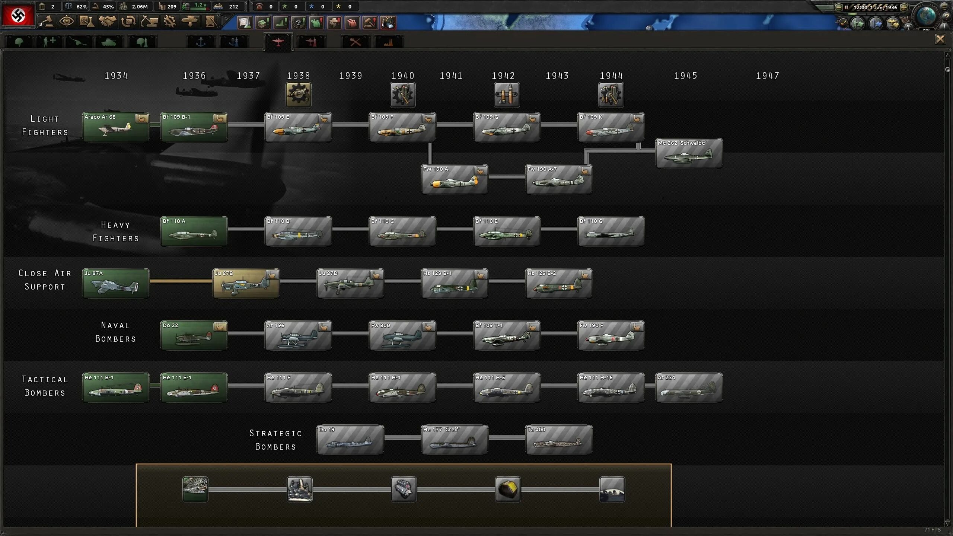Viewport: 953px width, 536px height.
Task: Open Production with the wrench-and-gear icon
Action: 170,22
